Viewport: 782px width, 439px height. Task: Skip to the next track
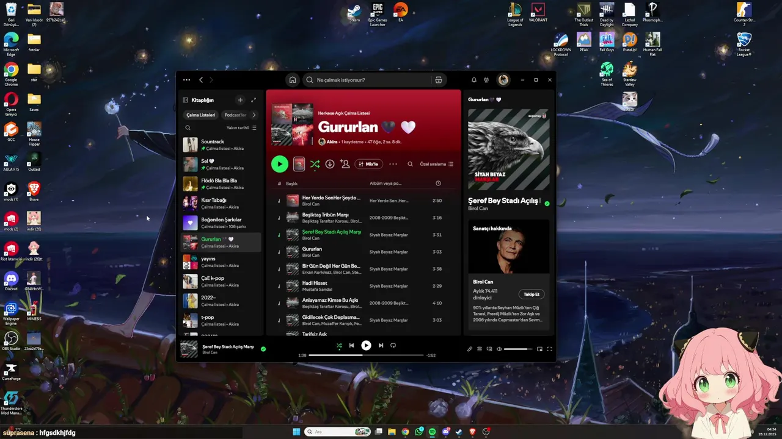click(381, 345)
